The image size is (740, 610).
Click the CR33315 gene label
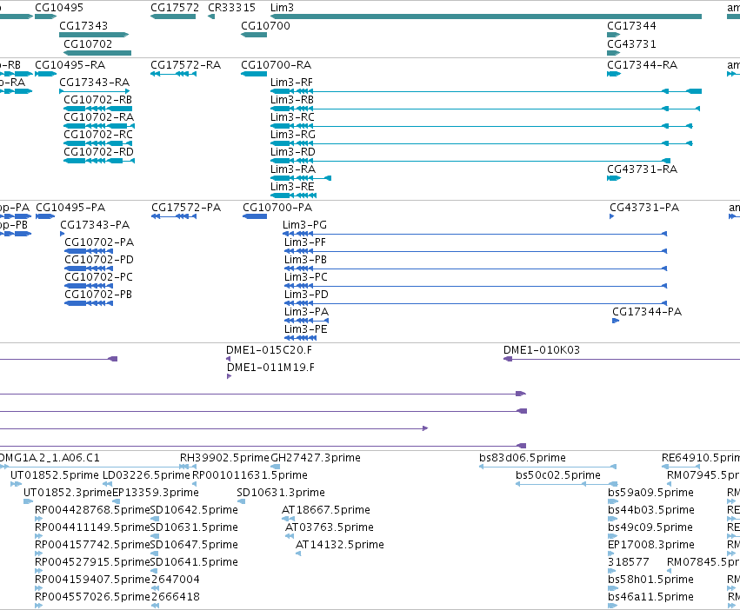pyautogui.click(x=231, y=8)
